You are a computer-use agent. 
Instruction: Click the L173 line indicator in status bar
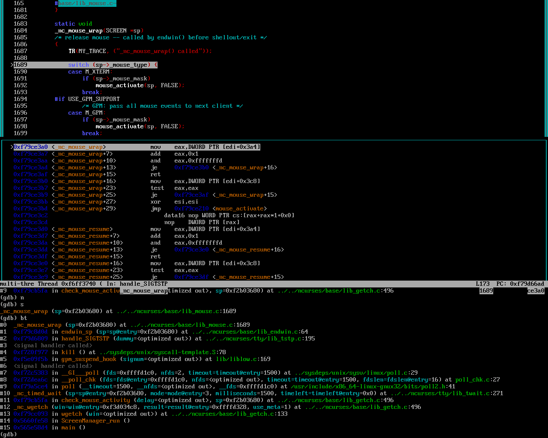482,284
